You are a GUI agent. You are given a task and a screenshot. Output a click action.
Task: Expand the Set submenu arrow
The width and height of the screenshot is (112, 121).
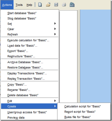55,24
